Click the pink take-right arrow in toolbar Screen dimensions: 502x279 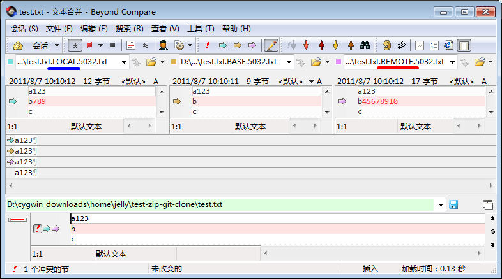[x=252, y=45]
